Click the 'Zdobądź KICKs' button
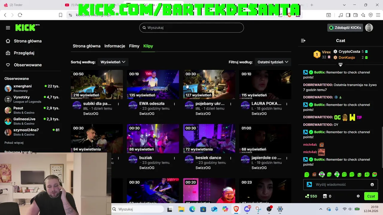This screenshot has height=215, width=383. point(345,28)
